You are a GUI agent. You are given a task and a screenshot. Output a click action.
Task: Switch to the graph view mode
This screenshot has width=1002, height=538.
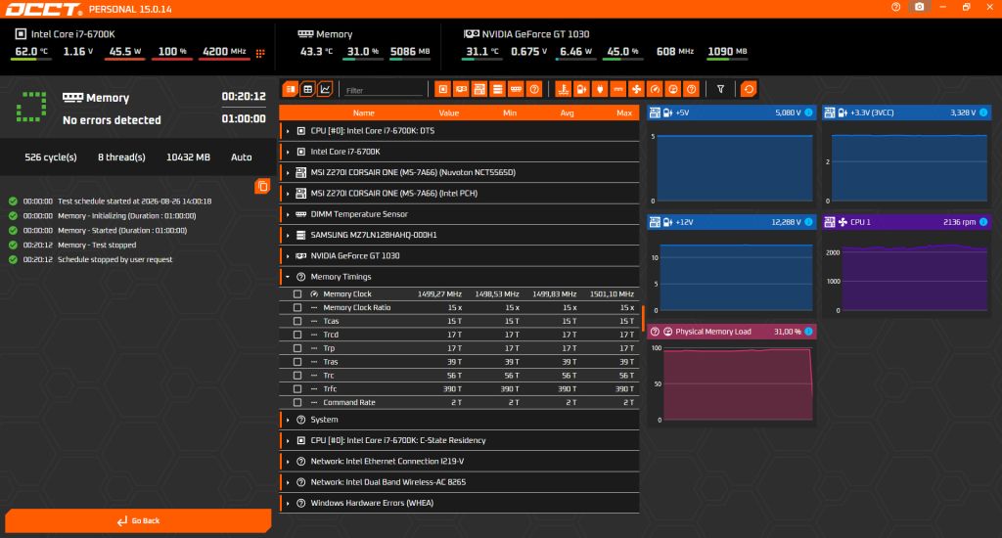click(x=325, y=89)
